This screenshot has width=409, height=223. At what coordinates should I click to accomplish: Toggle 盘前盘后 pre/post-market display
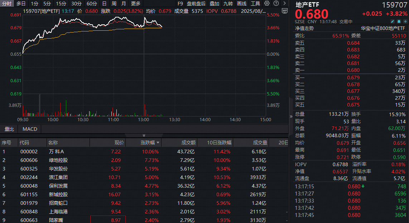196,4
